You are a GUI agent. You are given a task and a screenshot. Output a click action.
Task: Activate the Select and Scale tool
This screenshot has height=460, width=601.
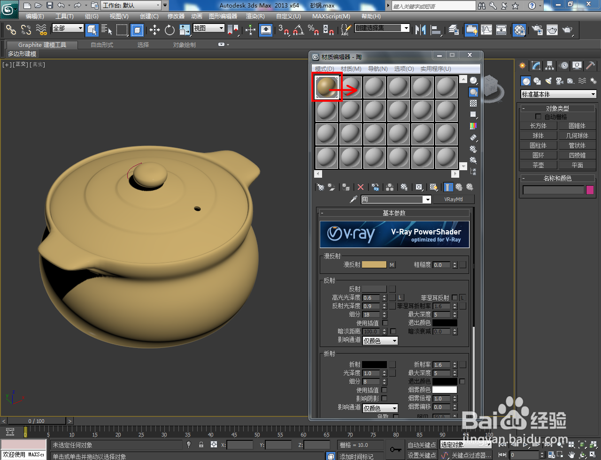(185, 30)
